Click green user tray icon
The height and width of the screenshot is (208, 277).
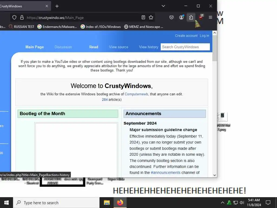click(x=229, y=203)
